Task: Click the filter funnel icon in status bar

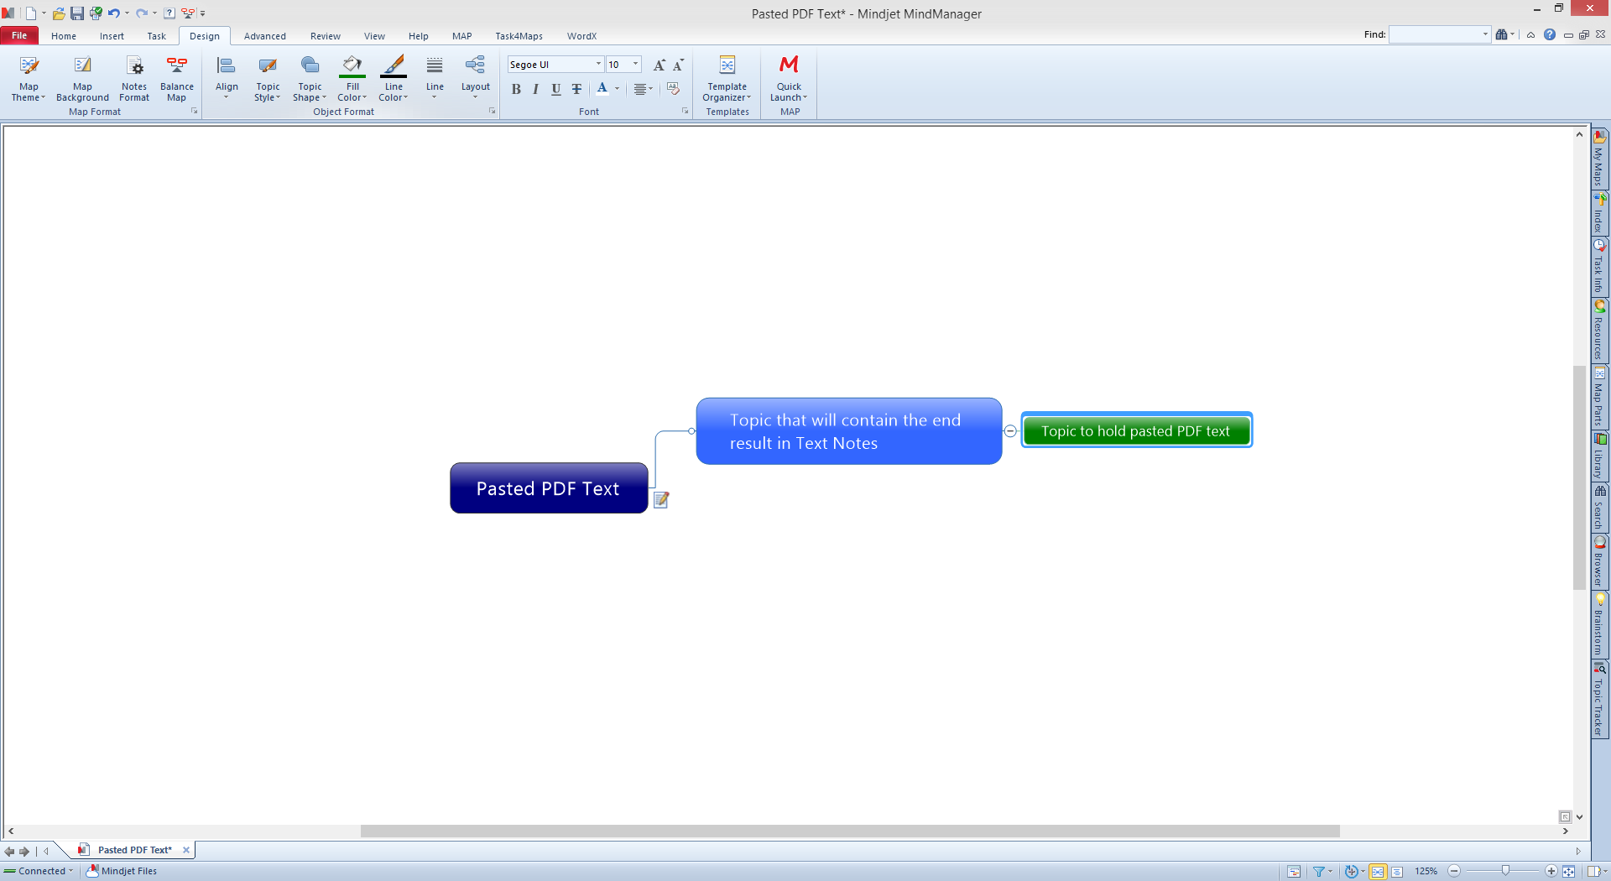Action: click(1318, 872)
